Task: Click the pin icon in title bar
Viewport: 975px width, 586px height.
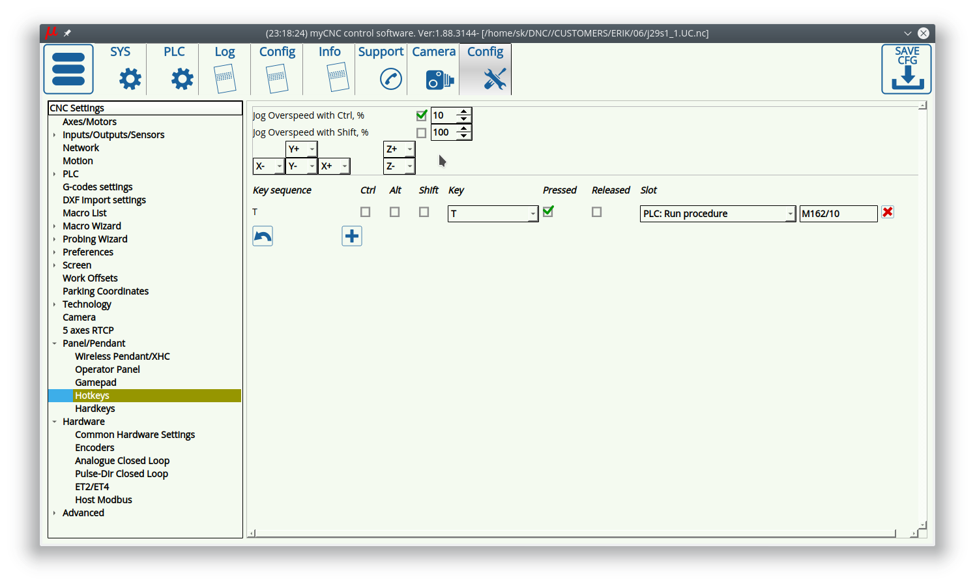Action: 67,33
